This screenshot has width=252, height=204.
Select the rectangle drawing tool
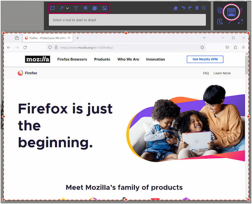point(52,8)
